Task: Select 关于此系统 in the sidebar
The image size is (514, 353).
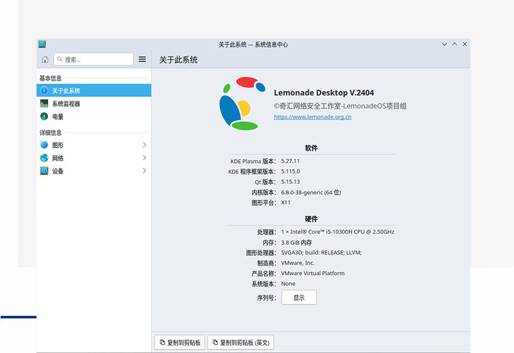Action: (94, 90)
